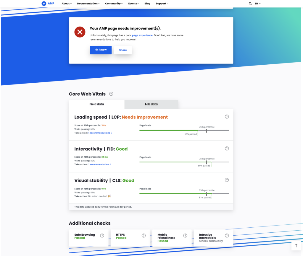Click the 'Visits passing: 81%' line
Viewport: 303px width, 256px height.
[x=85, y=193]
